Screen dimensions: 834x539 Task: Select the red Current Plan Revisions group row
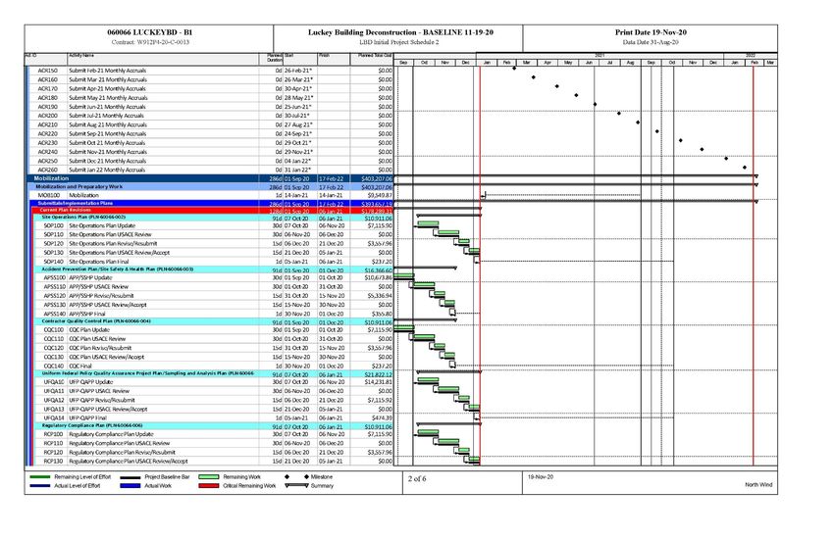214,211
